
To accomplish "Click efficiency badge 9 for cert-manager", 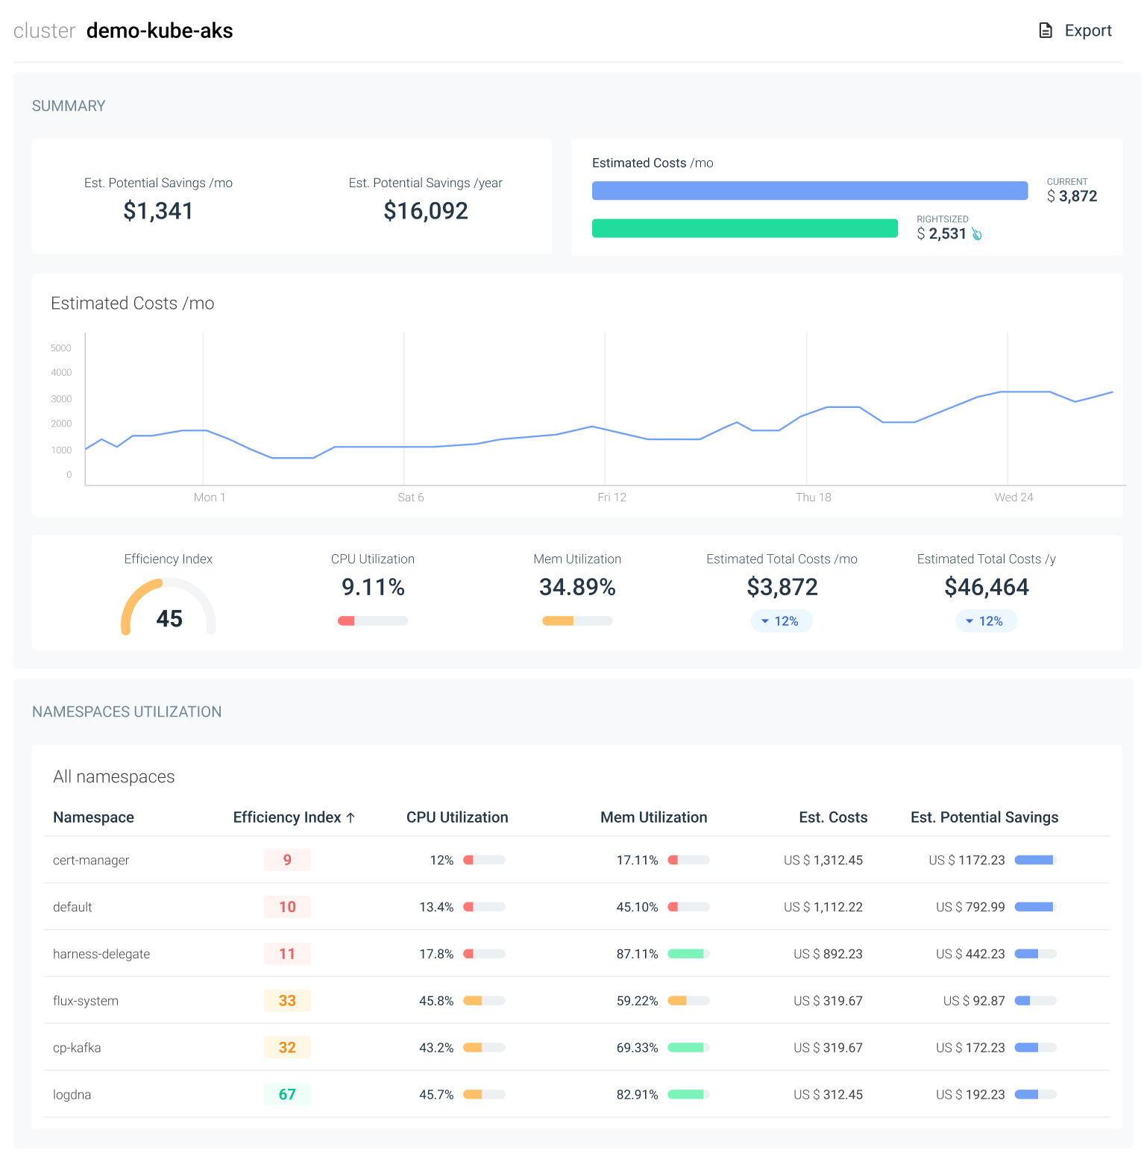I will click(287, 860).
